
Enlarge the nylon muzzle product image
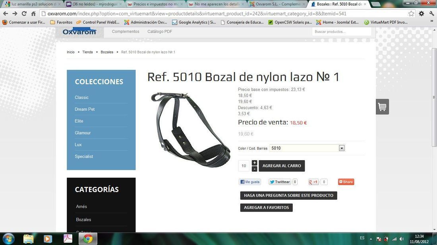[x=191, y=130]
